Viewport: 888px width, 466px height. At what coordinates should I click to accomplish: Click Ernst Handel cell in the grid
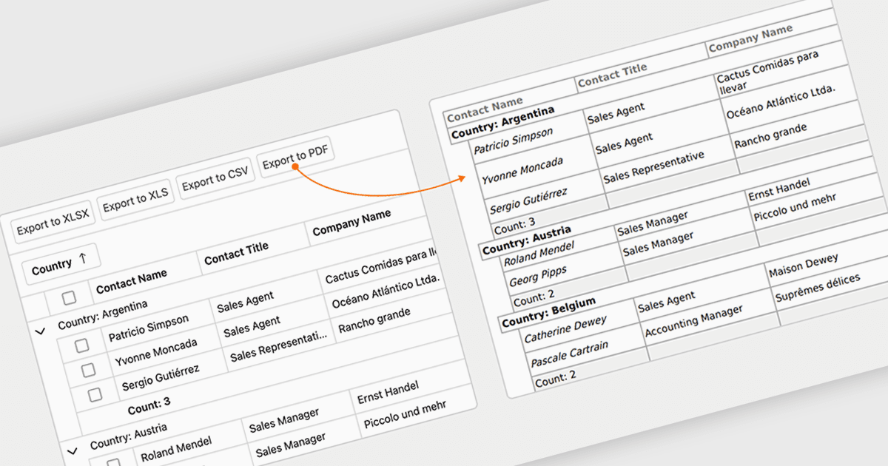(388, 393)
